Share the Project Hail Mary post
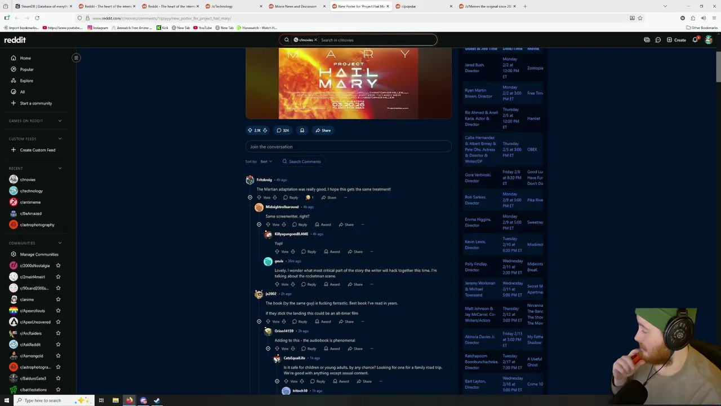 point(323,130)
